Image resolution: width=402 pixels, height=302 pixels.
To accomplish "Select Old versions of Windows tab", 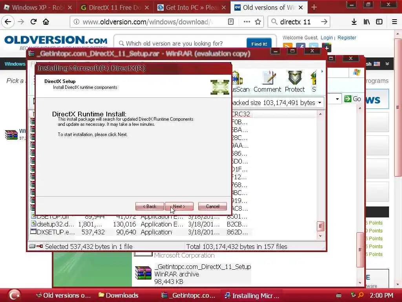I will tap(269, 7).
